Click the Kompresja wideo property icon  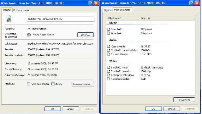(x=109, y=79)
